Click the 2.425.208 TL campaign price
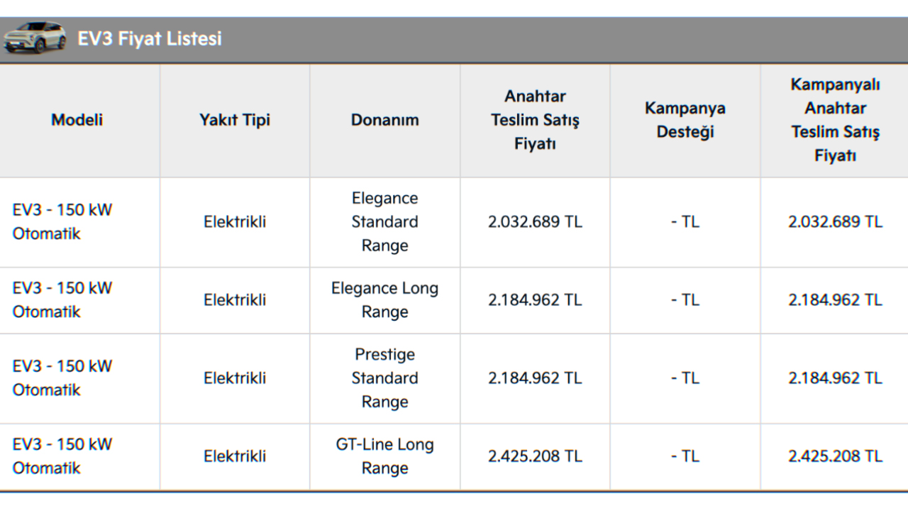The width and height of the screenshot is (908, 511). (x=835, y=456)
